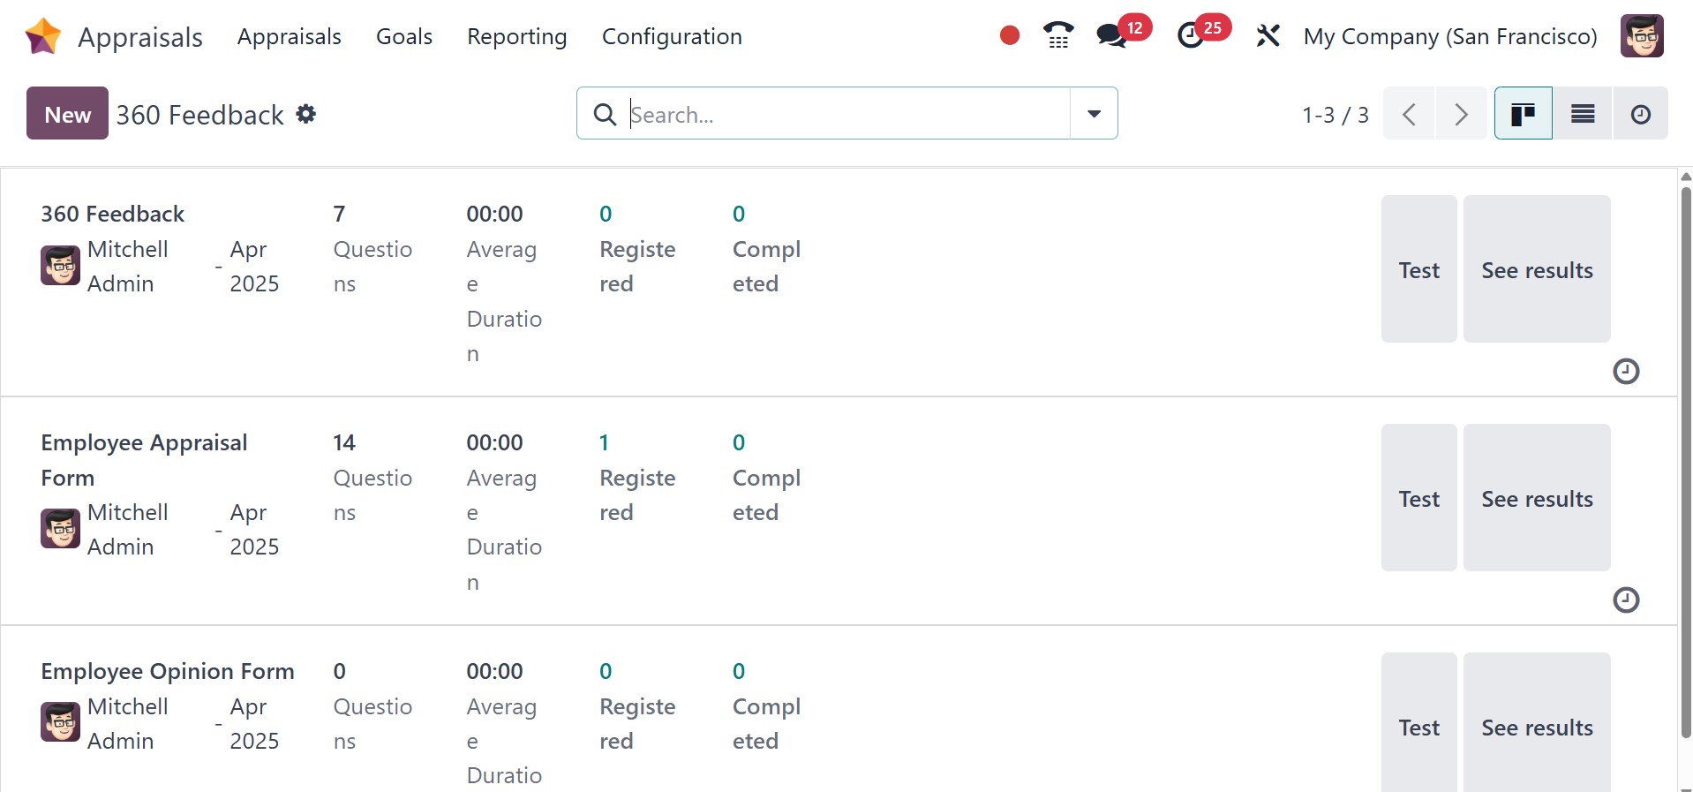Screen dimensions: 1693x792
Task: Switch to Kanban view
Action: point(1523,114)
